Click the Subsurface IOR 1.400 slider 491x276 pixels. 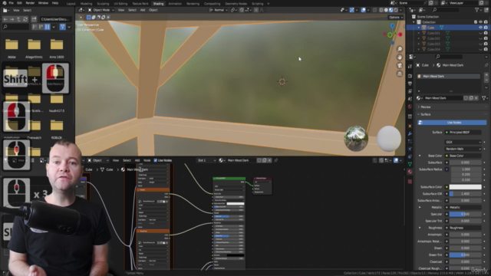coord(466,194)
